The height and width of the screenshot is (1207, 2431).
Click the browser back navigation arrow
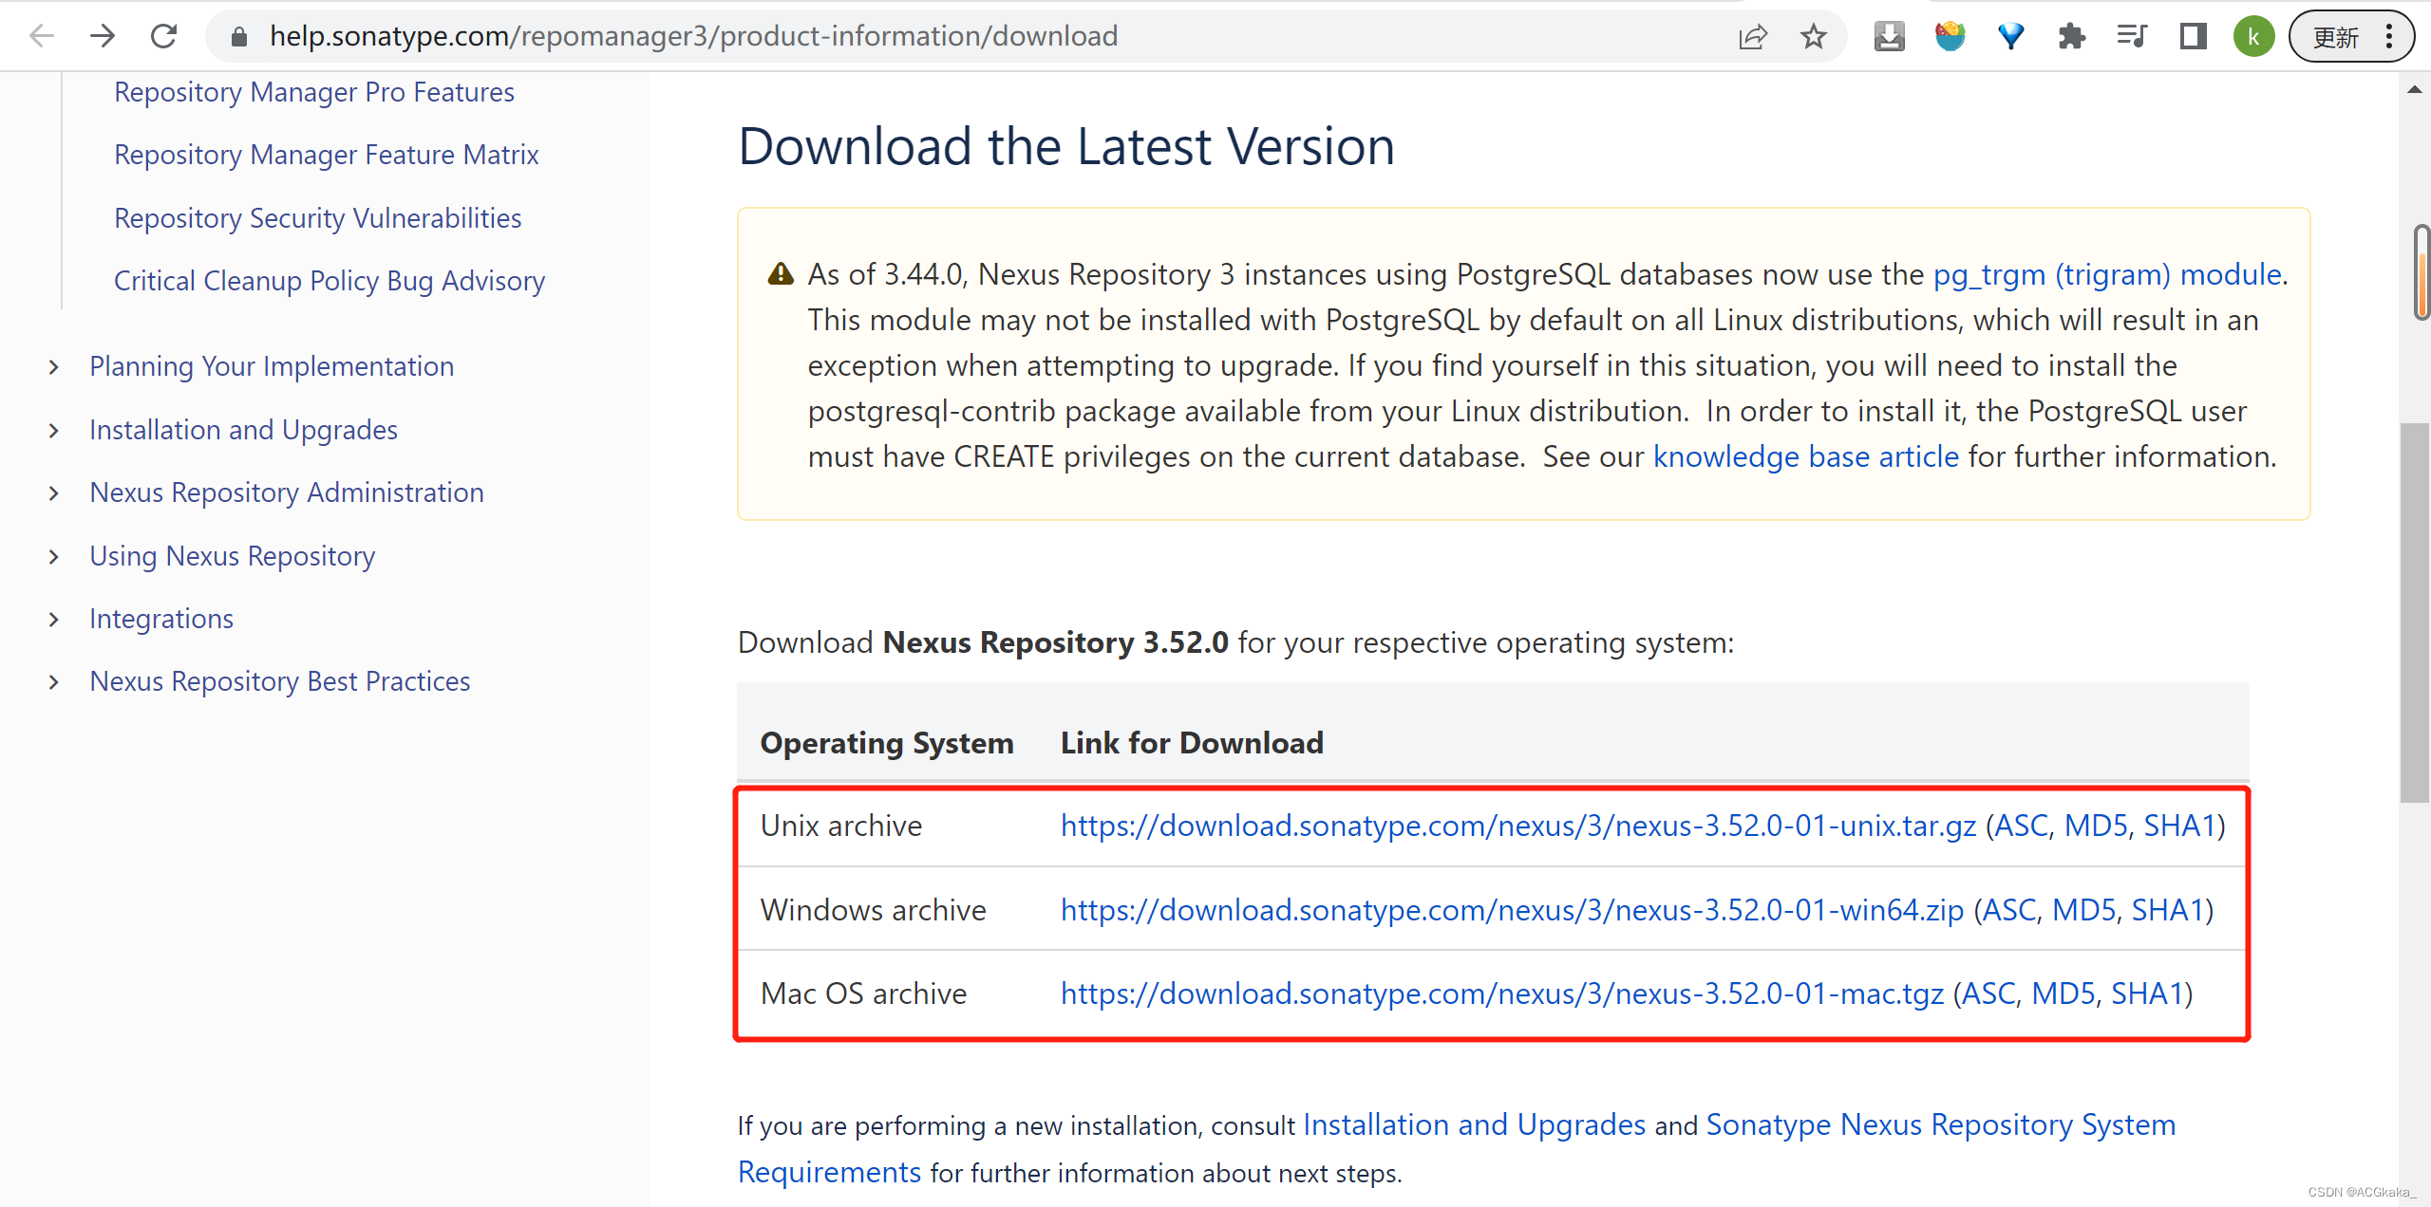tap(44, 34)
